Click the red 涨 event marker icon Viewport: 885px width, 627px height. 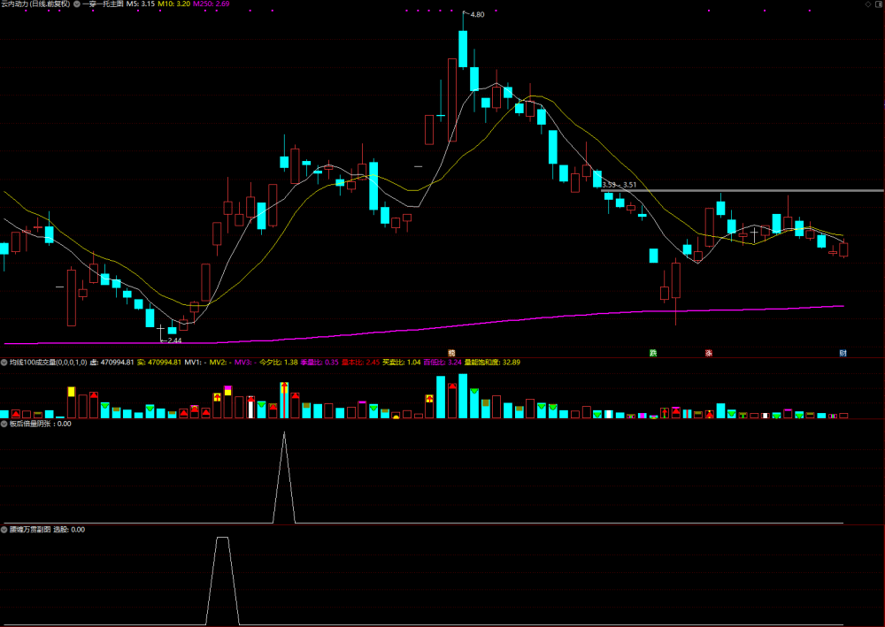[708, 353]
